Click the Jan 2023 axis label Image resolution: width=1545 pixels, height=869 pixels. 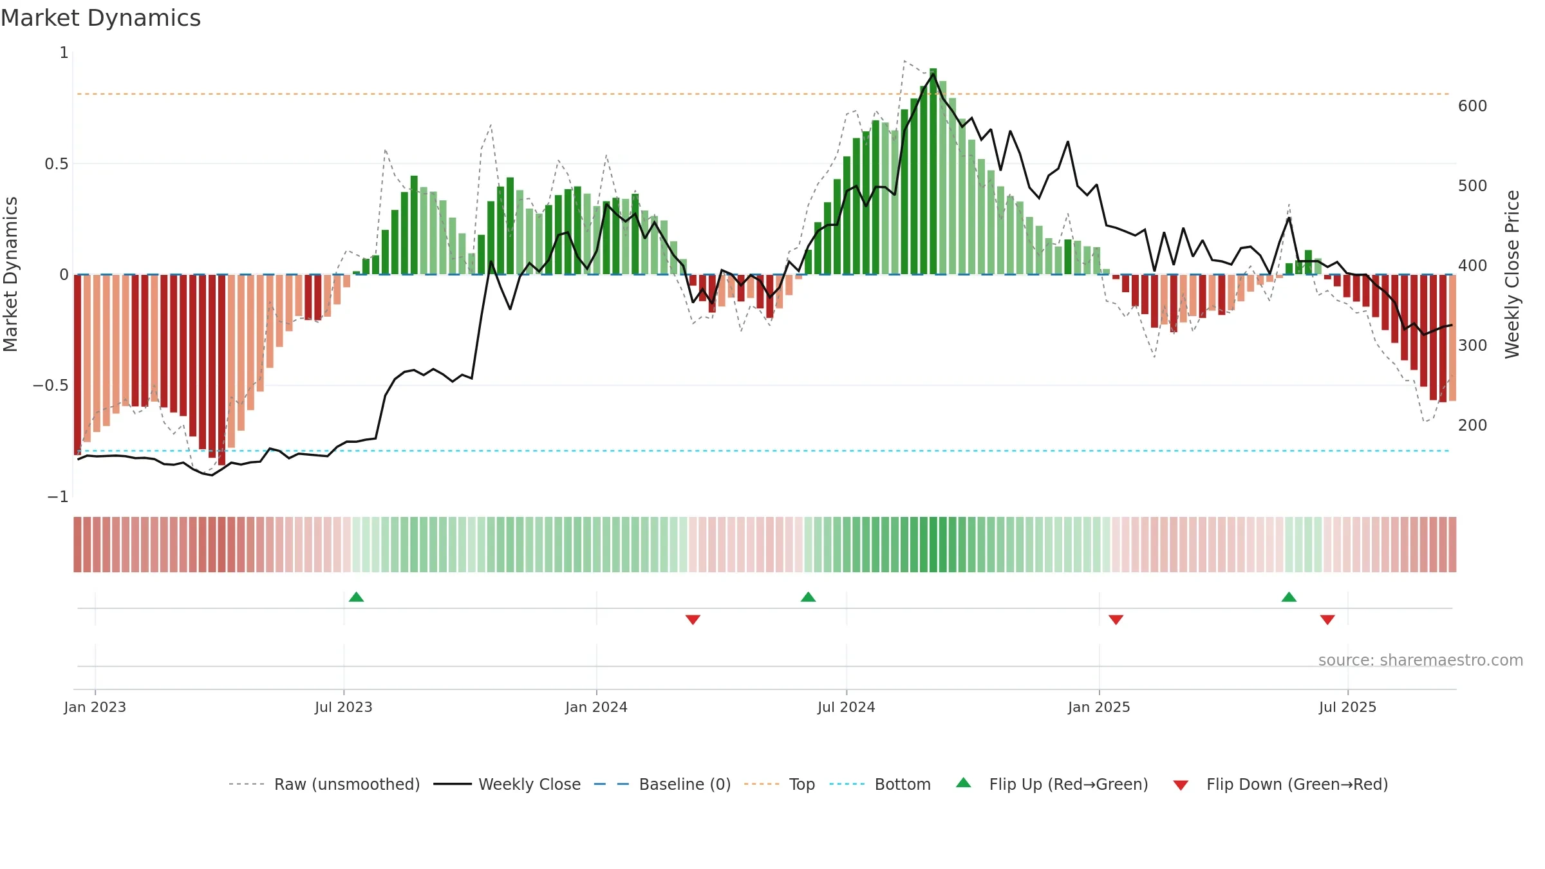(95, 707)
